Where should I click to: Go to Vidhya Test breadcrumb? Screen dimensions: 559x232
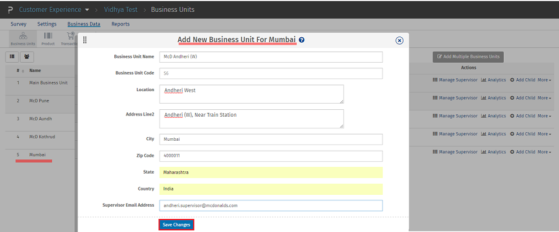point(120,9)
